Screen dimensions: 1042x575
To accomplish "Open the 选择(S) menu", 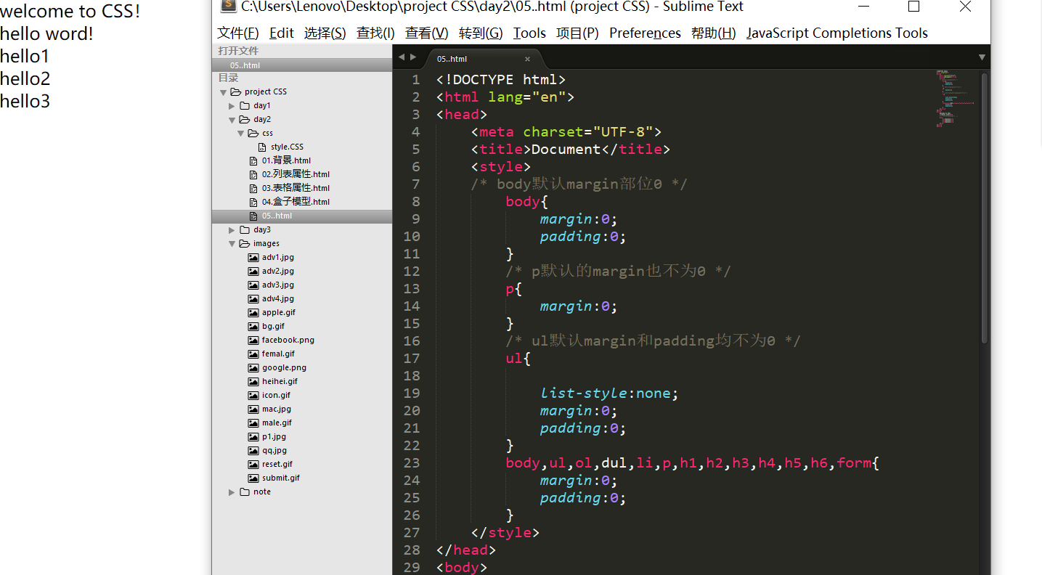I will 325,33.
